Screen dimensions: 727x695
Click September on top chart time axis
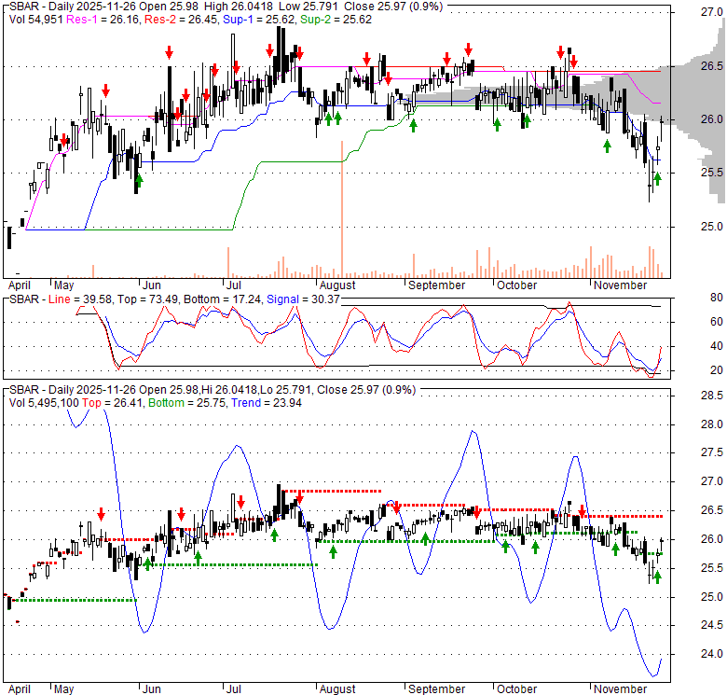(436, 285)
